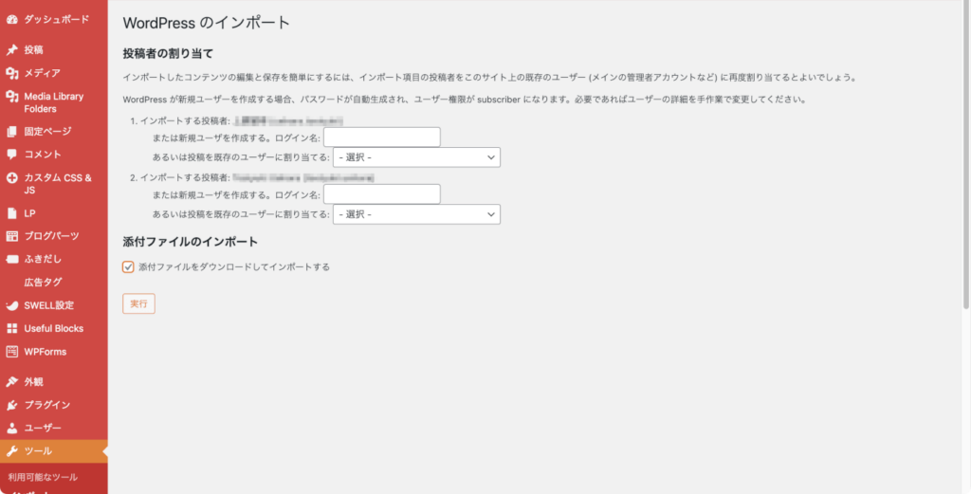Click the user icon beside ユーザー
Image resolution: width=971 pixels, height=494 pixels.
[x=11, y=428]
